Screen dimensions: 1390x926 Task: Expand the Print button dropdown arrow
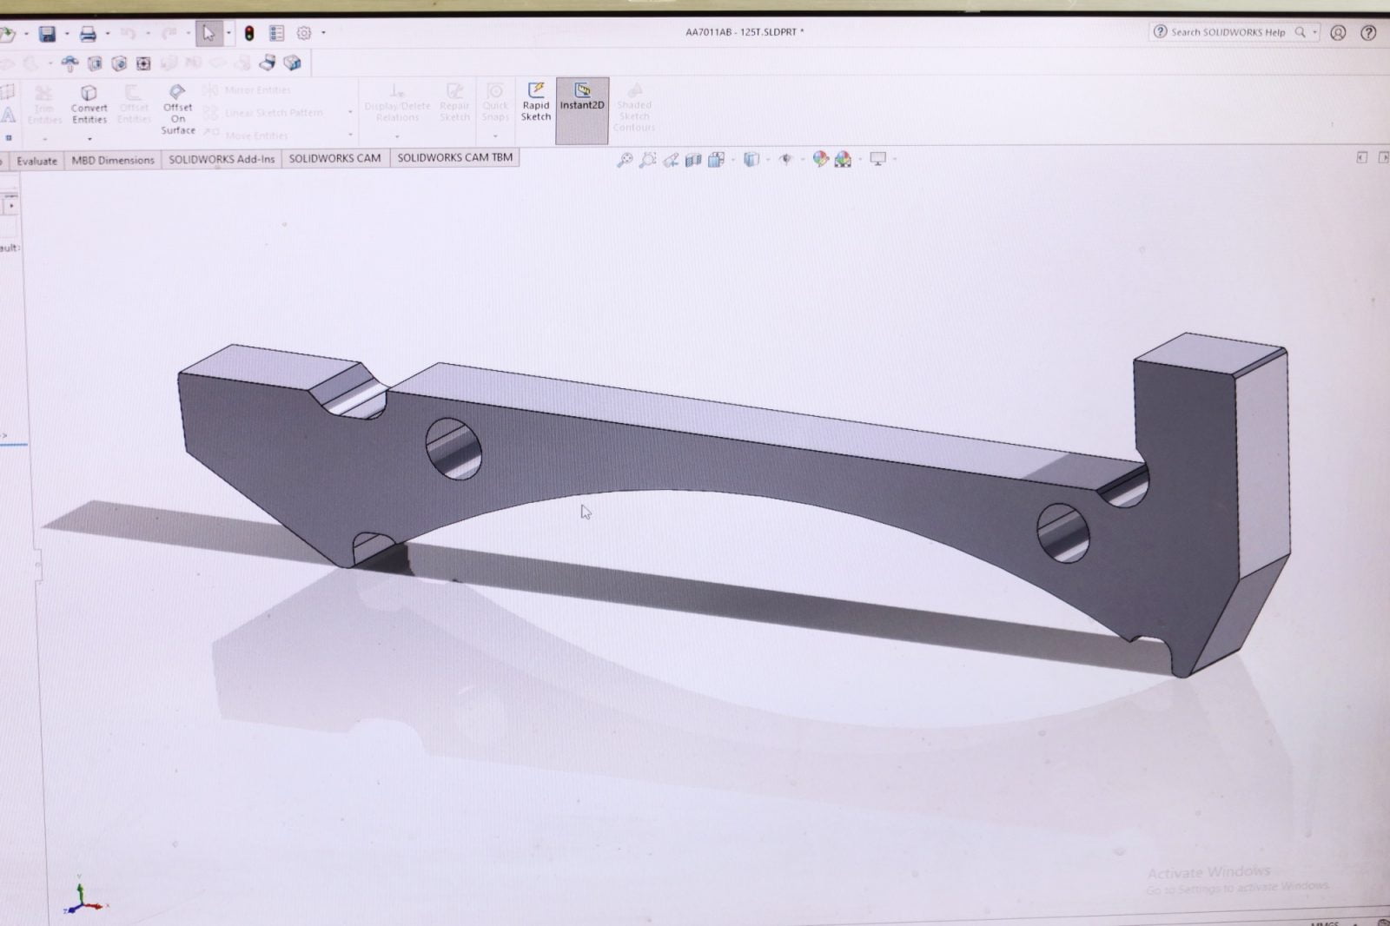[107, 34]
